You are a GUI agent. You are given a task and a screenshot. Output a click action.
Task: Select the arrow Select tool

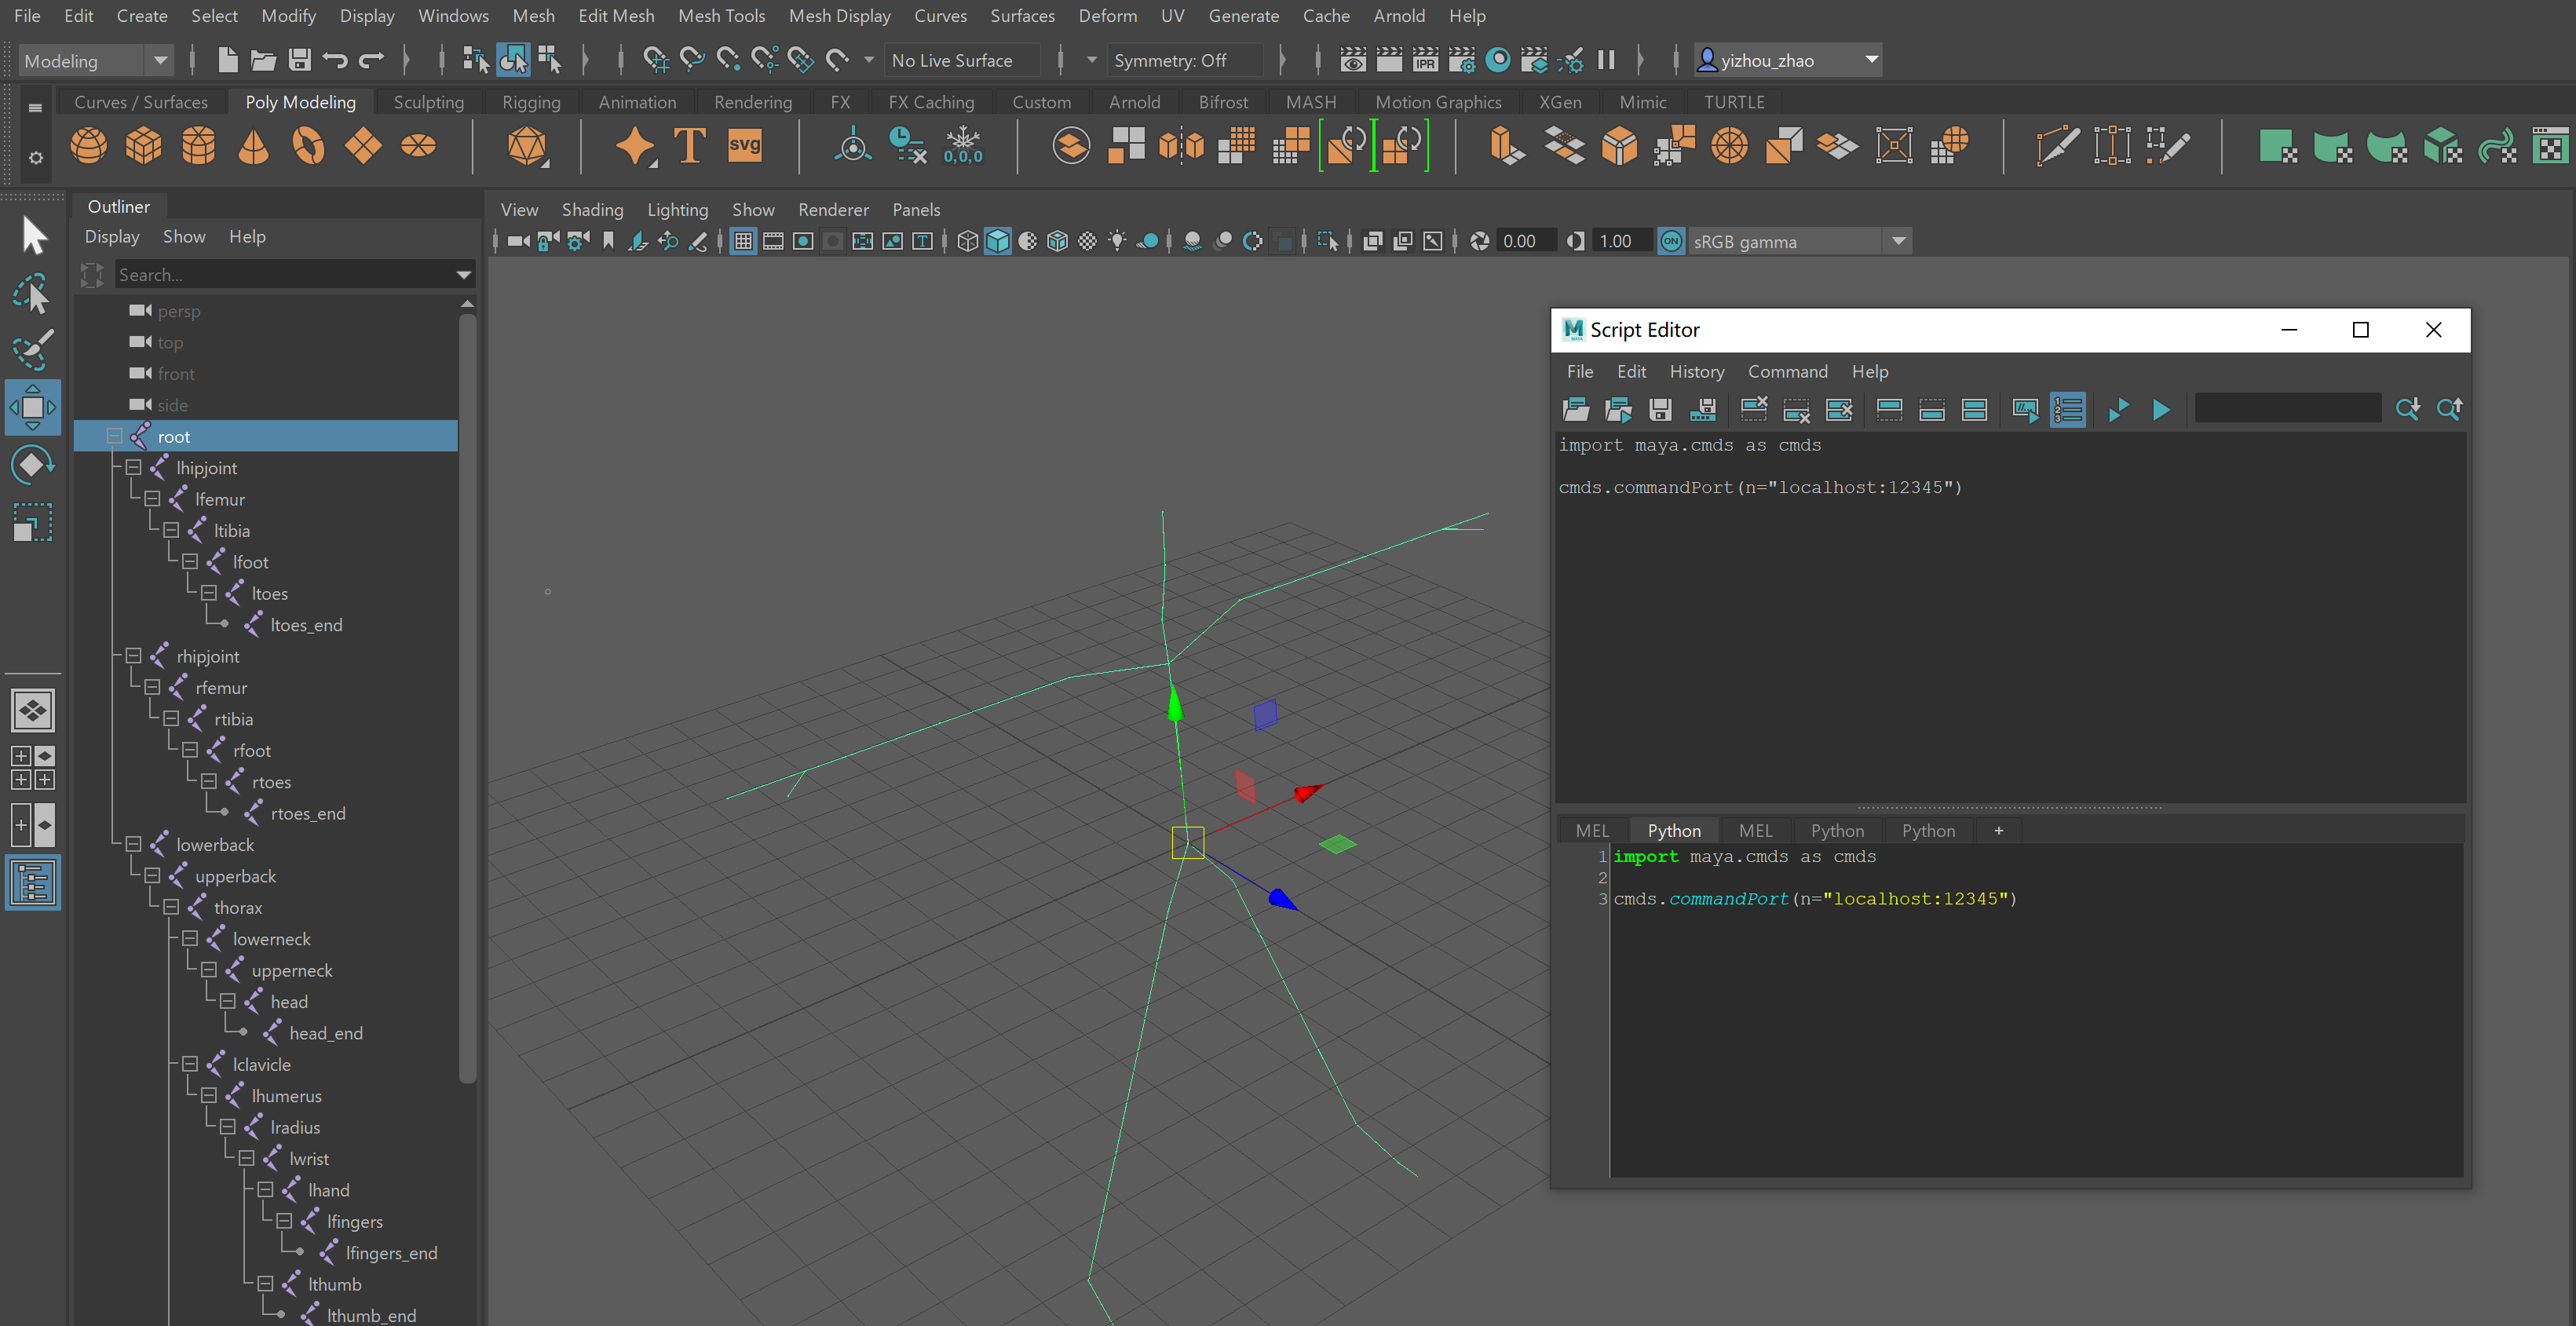click(x=33, y=236)
